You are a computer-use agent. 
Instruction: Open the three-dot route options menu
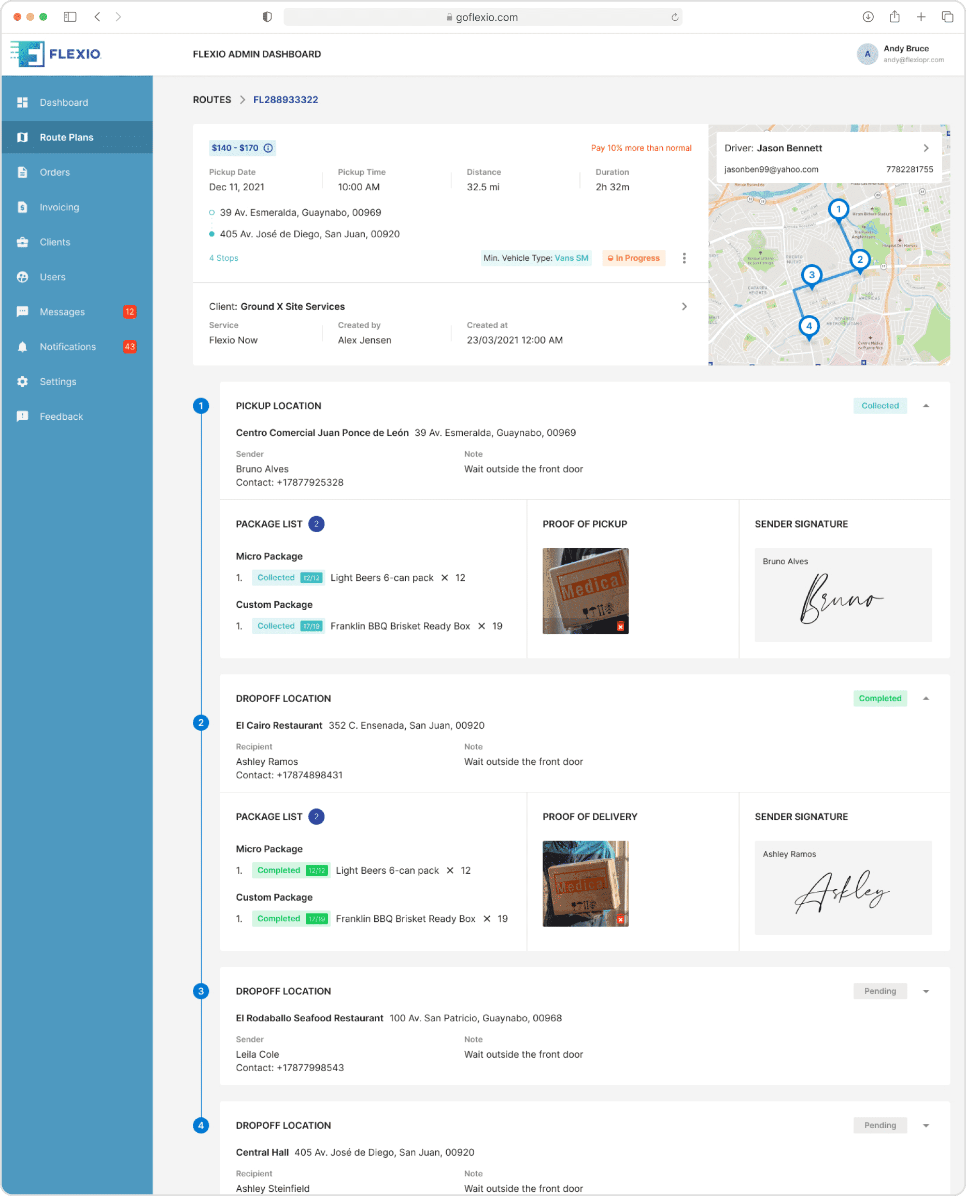tap(684, 258)
